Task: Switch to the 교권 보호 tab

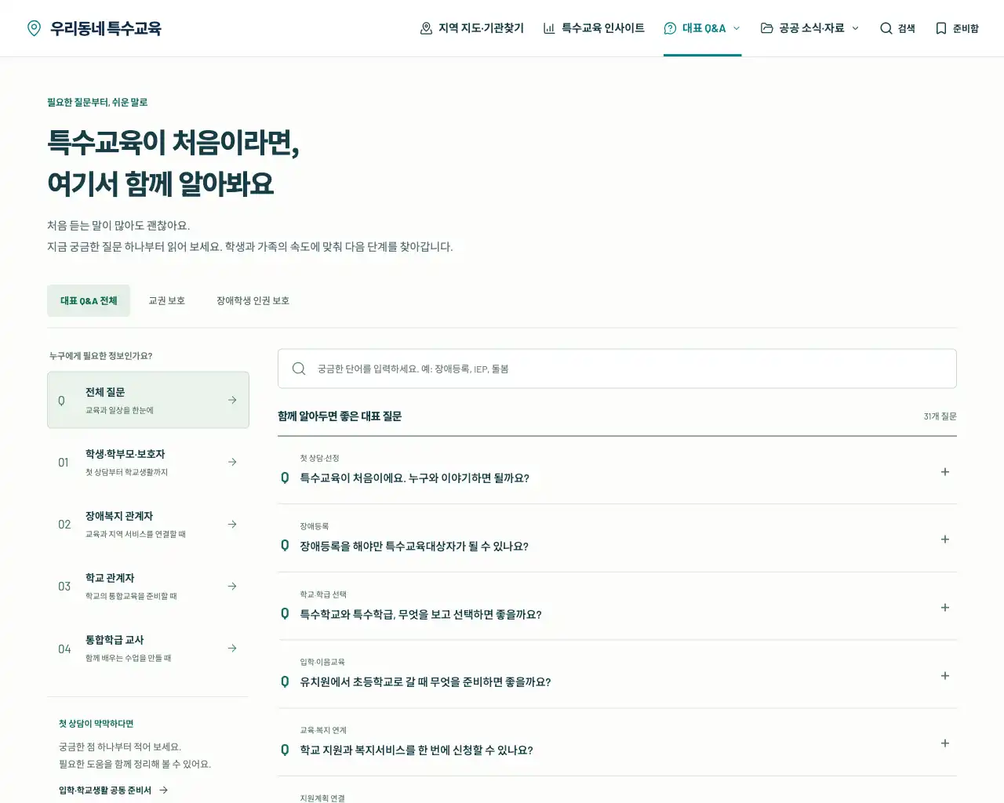Action: [167, 301]
